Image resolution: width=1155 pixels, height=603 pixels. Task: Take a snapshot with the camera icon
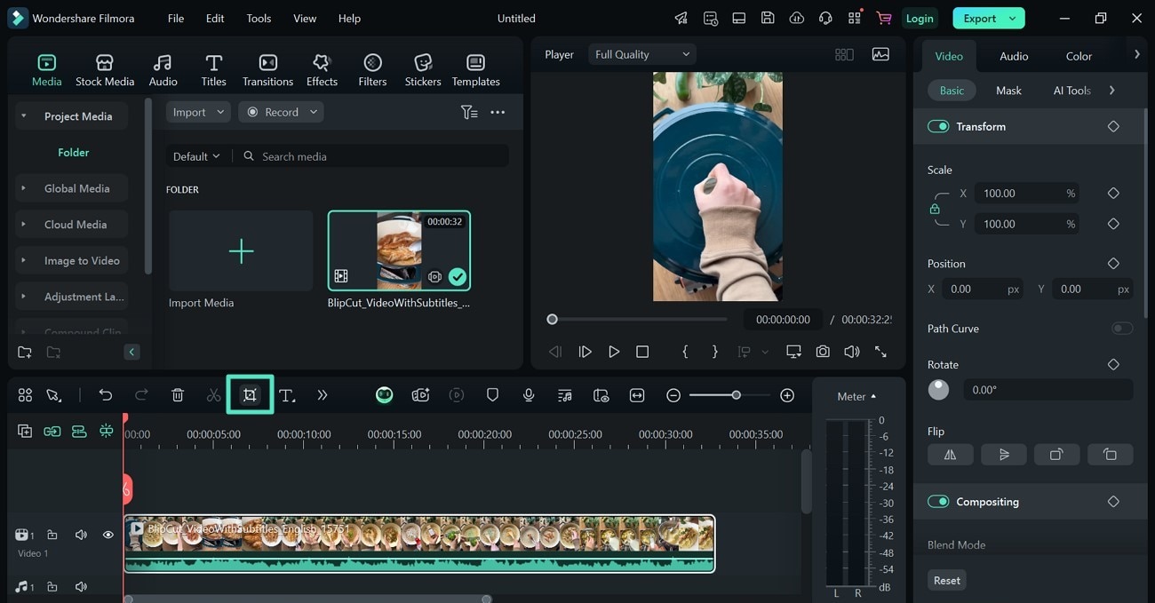823,352
